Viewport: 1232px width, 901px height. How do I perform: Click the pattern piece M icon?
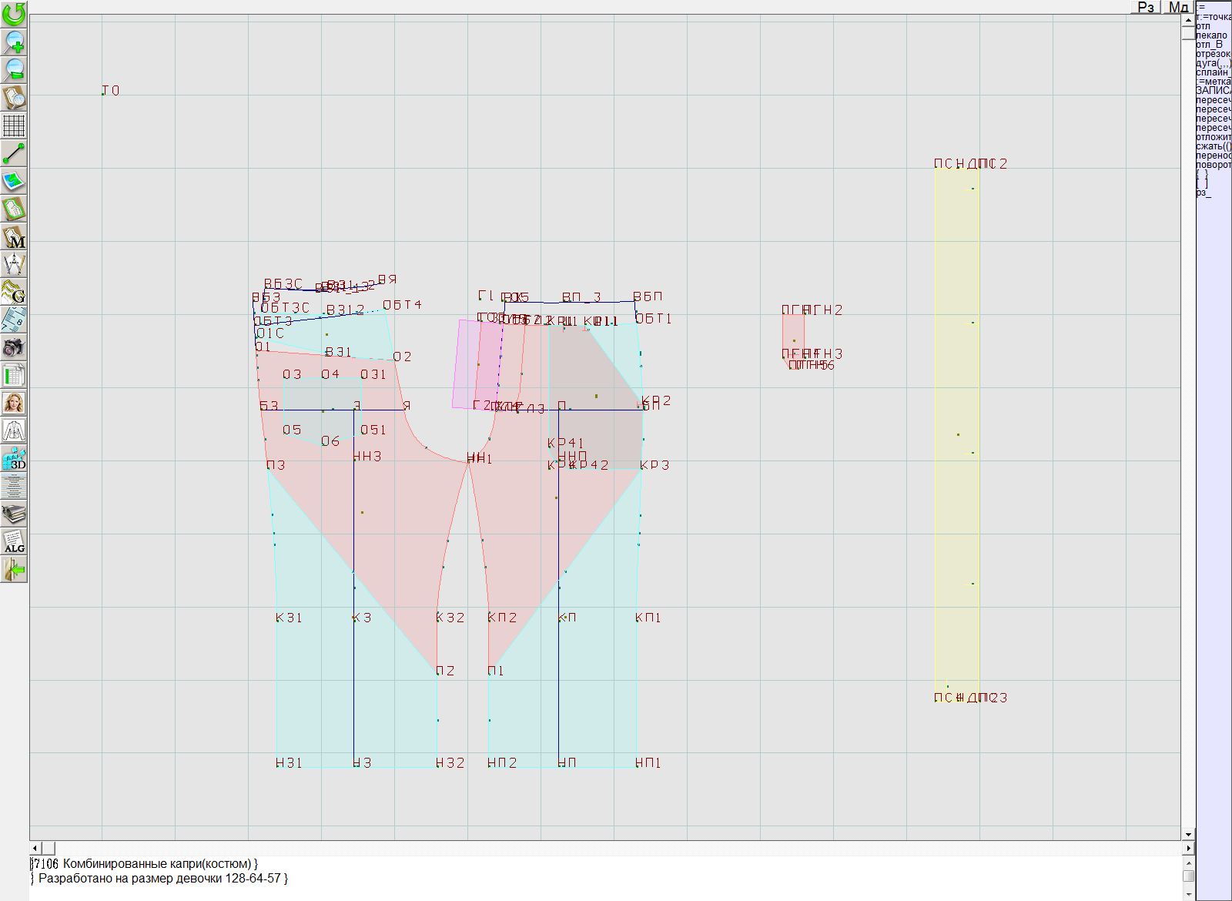click(x=14, y=236)
